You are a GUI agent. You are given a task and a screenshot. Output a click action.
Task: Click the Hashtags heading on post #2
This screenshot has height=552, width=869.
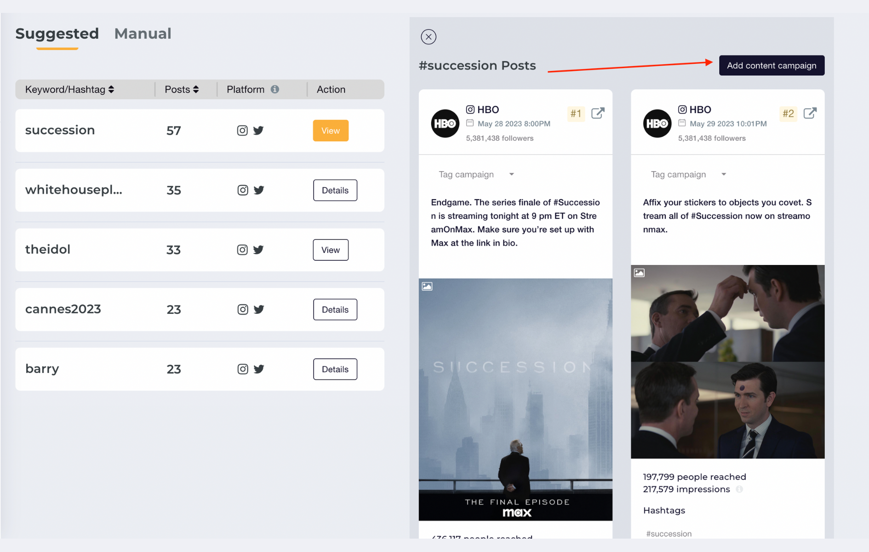click(664, 510)
